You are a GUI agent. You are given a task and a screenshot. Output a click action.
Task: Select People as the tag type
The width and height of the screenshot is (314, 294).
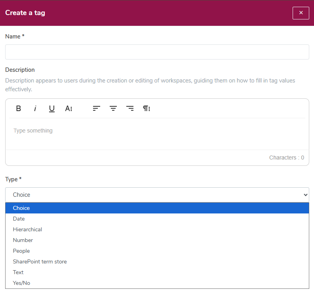[157, 251]
